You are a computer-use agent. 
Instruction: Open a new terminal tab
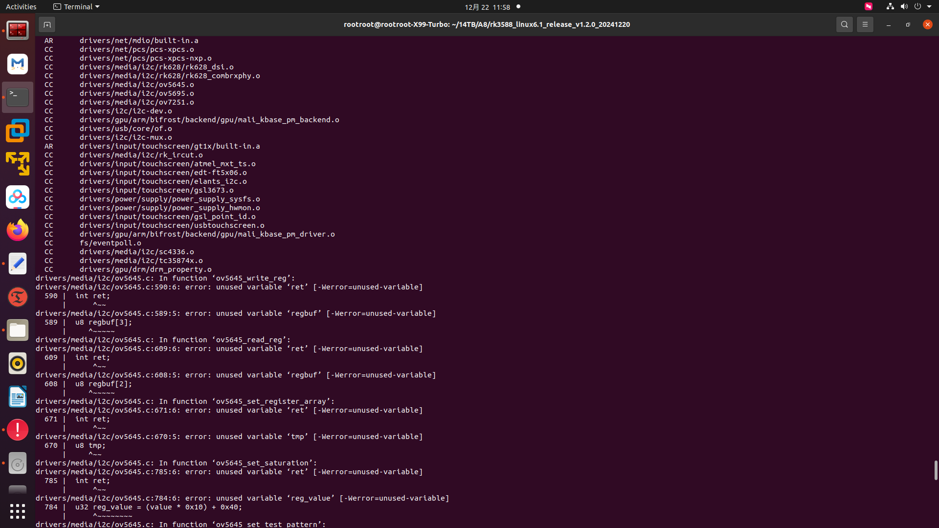(47, 24)
